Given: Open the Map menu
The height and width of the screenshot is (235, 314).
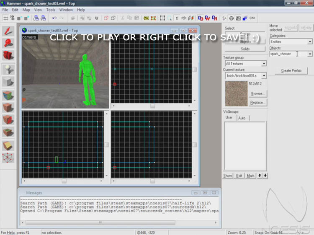Looking at the screenshot, I should (26, 10).
